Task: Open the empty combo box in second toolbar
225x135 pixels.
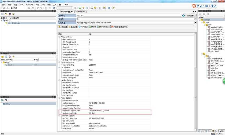Action: click(x=65, y=8)
